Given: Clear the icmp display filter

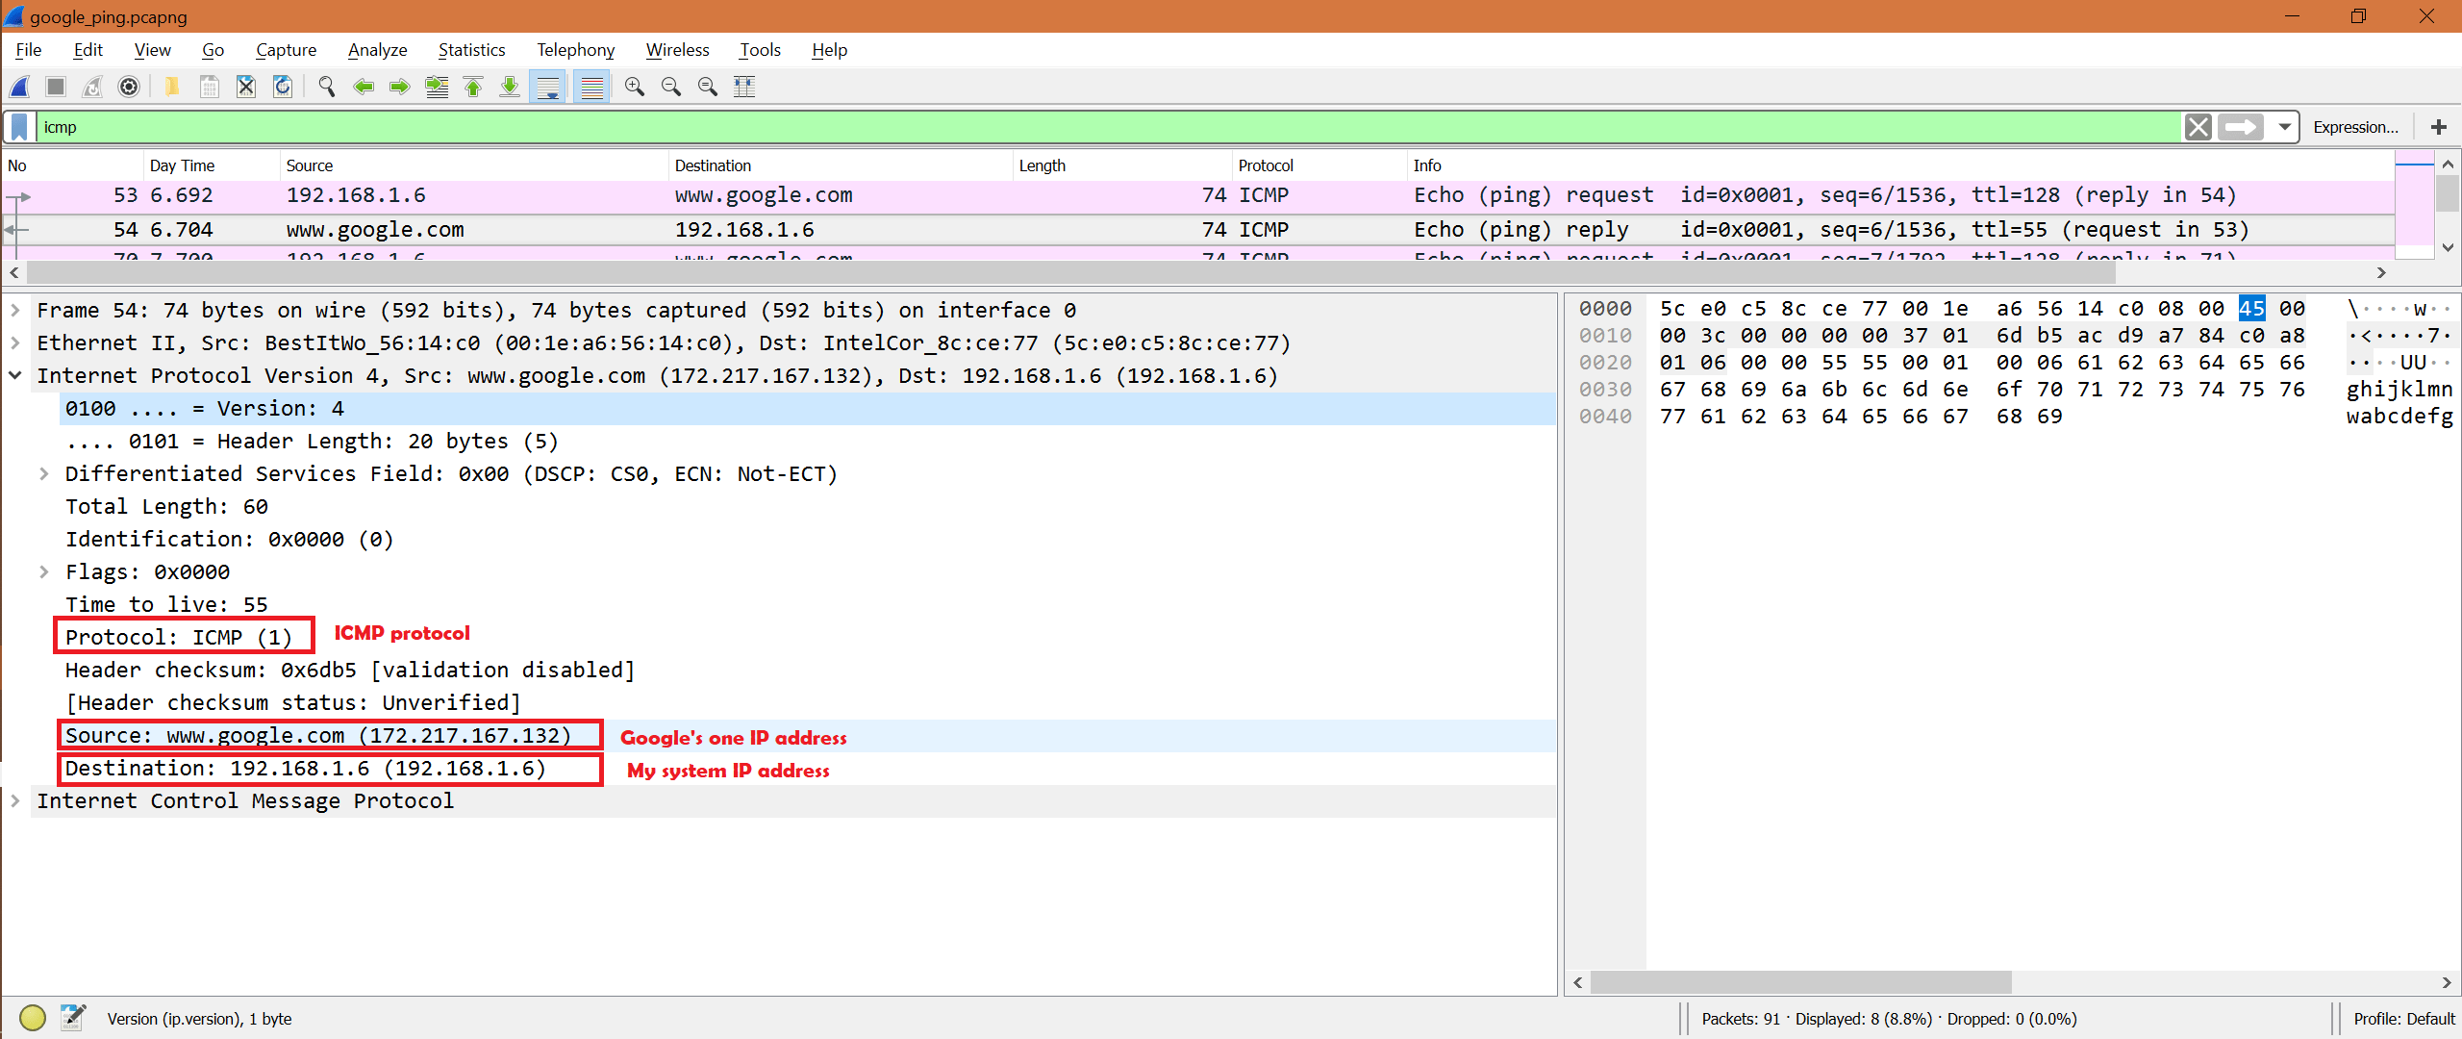Looking at the screenshot, I should click(2198, 126).
